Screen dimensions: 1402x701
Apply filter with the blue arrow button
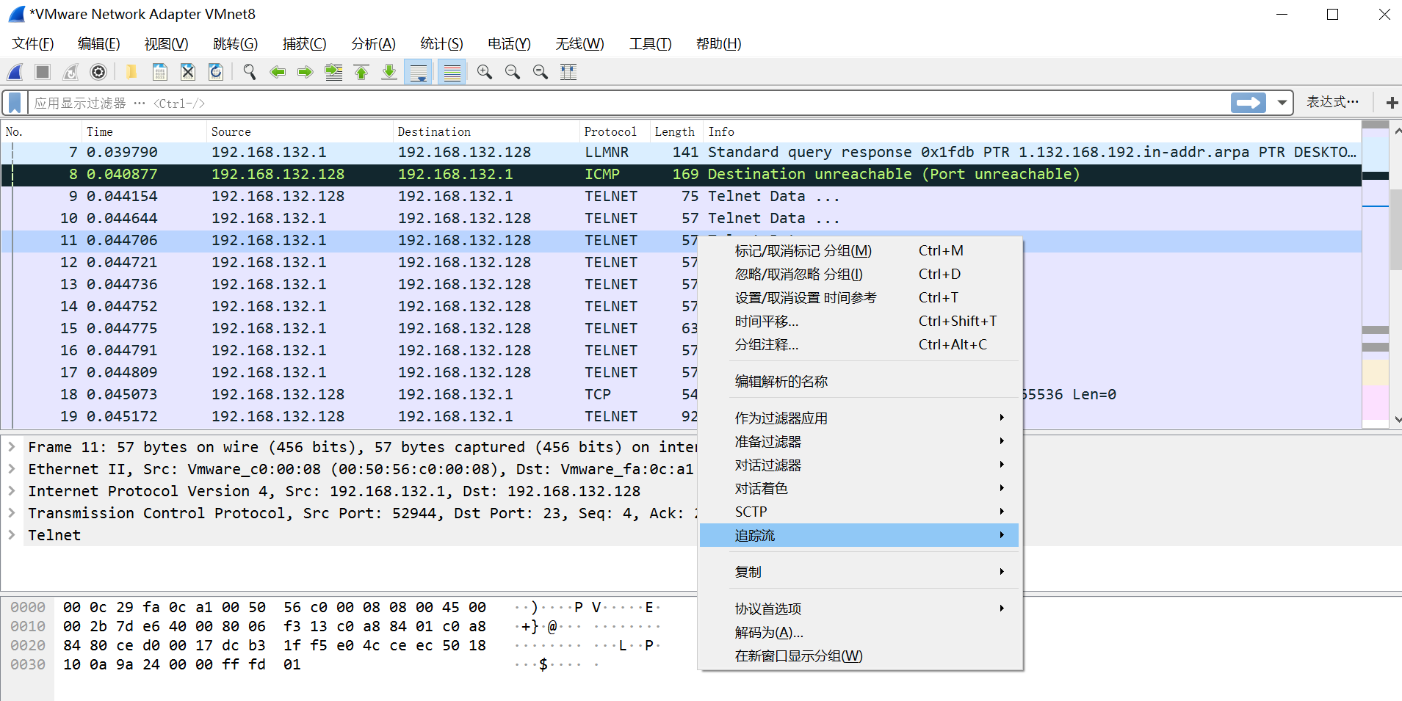(x=1247, y=102)
